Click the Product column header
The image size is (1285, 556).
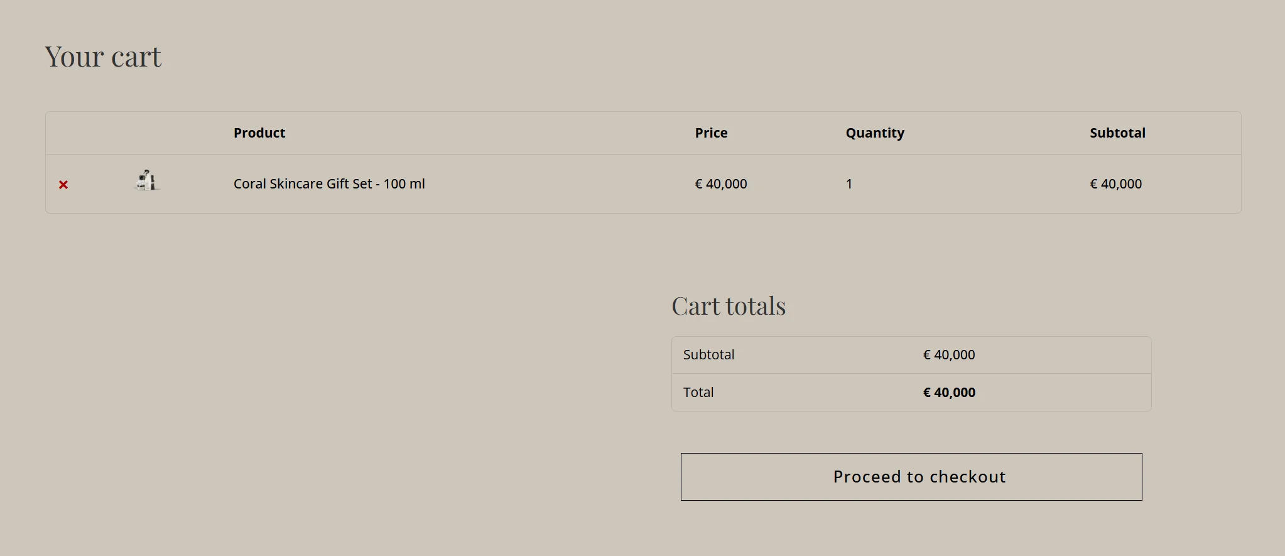click(x=259, y=133)
